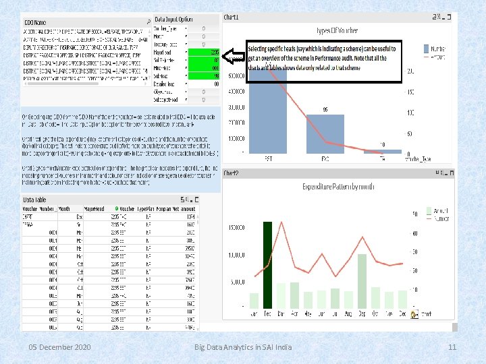Select Additional Director Social Welfare DDO row
The image size is (486, 364).
[x=84, y=32]
